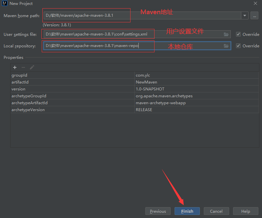Browse folder for user settings file
This screenshot has width=262, height=218.
pos(226,34)
